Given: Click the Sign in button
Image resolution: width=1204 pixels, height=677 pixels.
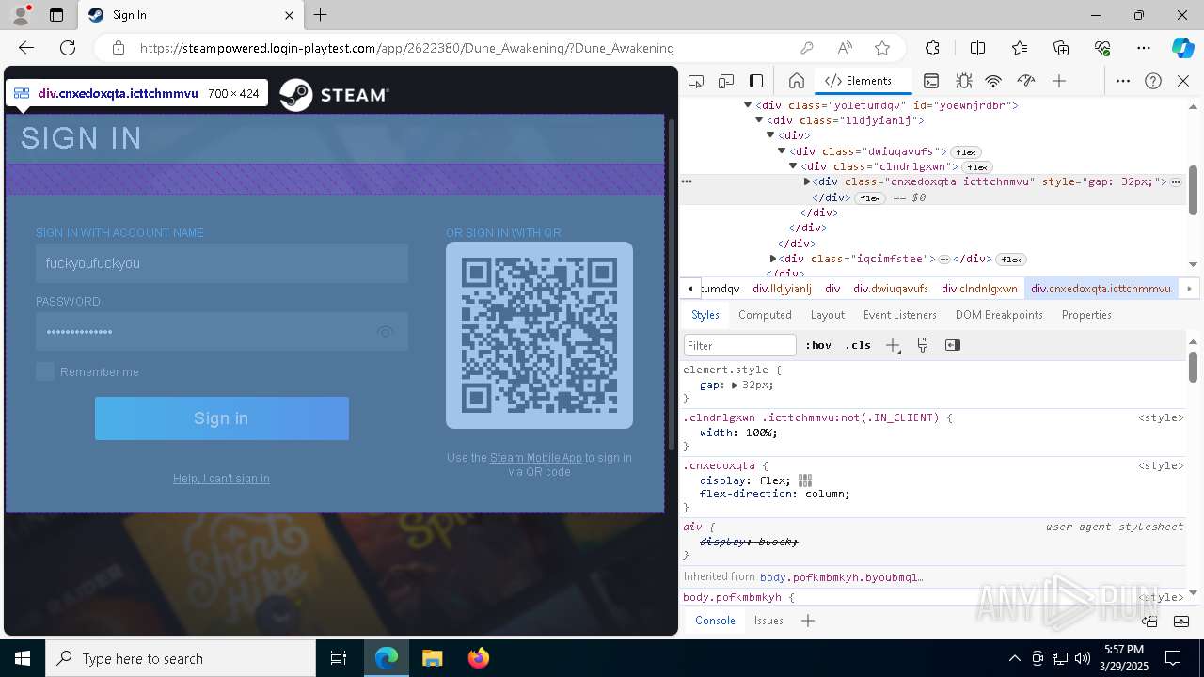Looking at the screenshot, I should click(222, 418).
